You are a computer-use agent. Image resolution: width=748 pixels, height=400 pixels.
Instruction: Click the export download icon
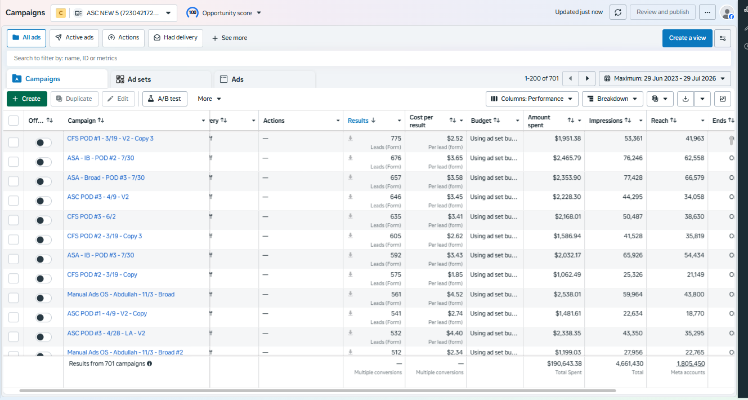tap(686, 99)
